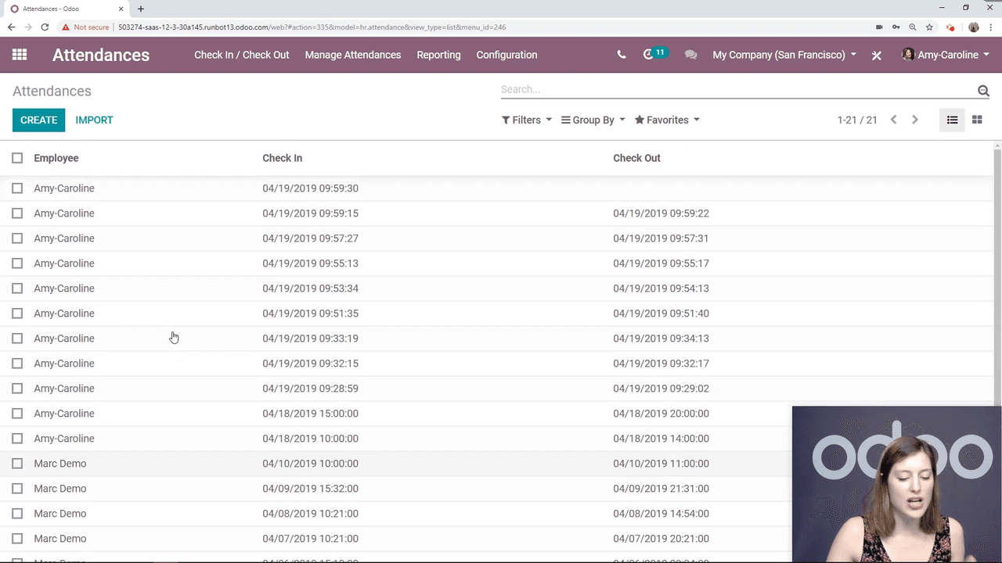The width and height of the screenshot is (1002, 563).
Task: Open the Reporting menu
Action: tap(438, 55)
